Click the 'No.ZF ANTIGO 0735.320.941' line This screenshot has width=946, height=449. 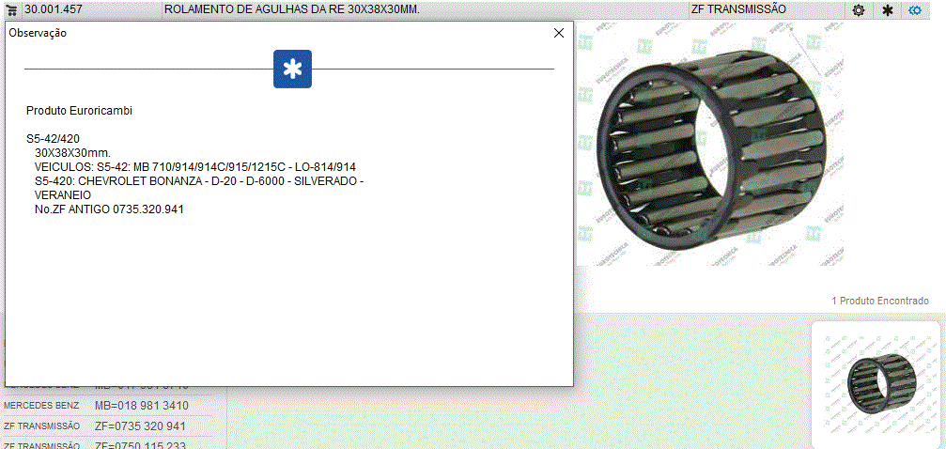pyautogui.click(x=109, y=209)
